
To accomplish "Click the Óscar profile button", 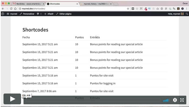I will tap(185, 4).
